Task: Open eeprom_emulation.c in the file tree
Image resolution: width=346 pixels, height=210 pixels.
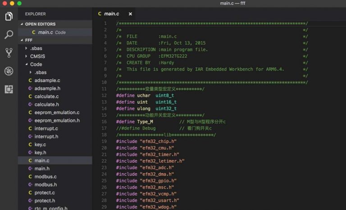Action: pyautogui.click(x=57, y=112)
